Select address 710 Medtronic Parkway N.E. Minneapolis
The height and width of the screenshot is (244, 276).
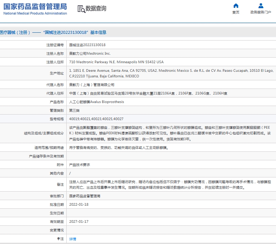pos(116,62)
